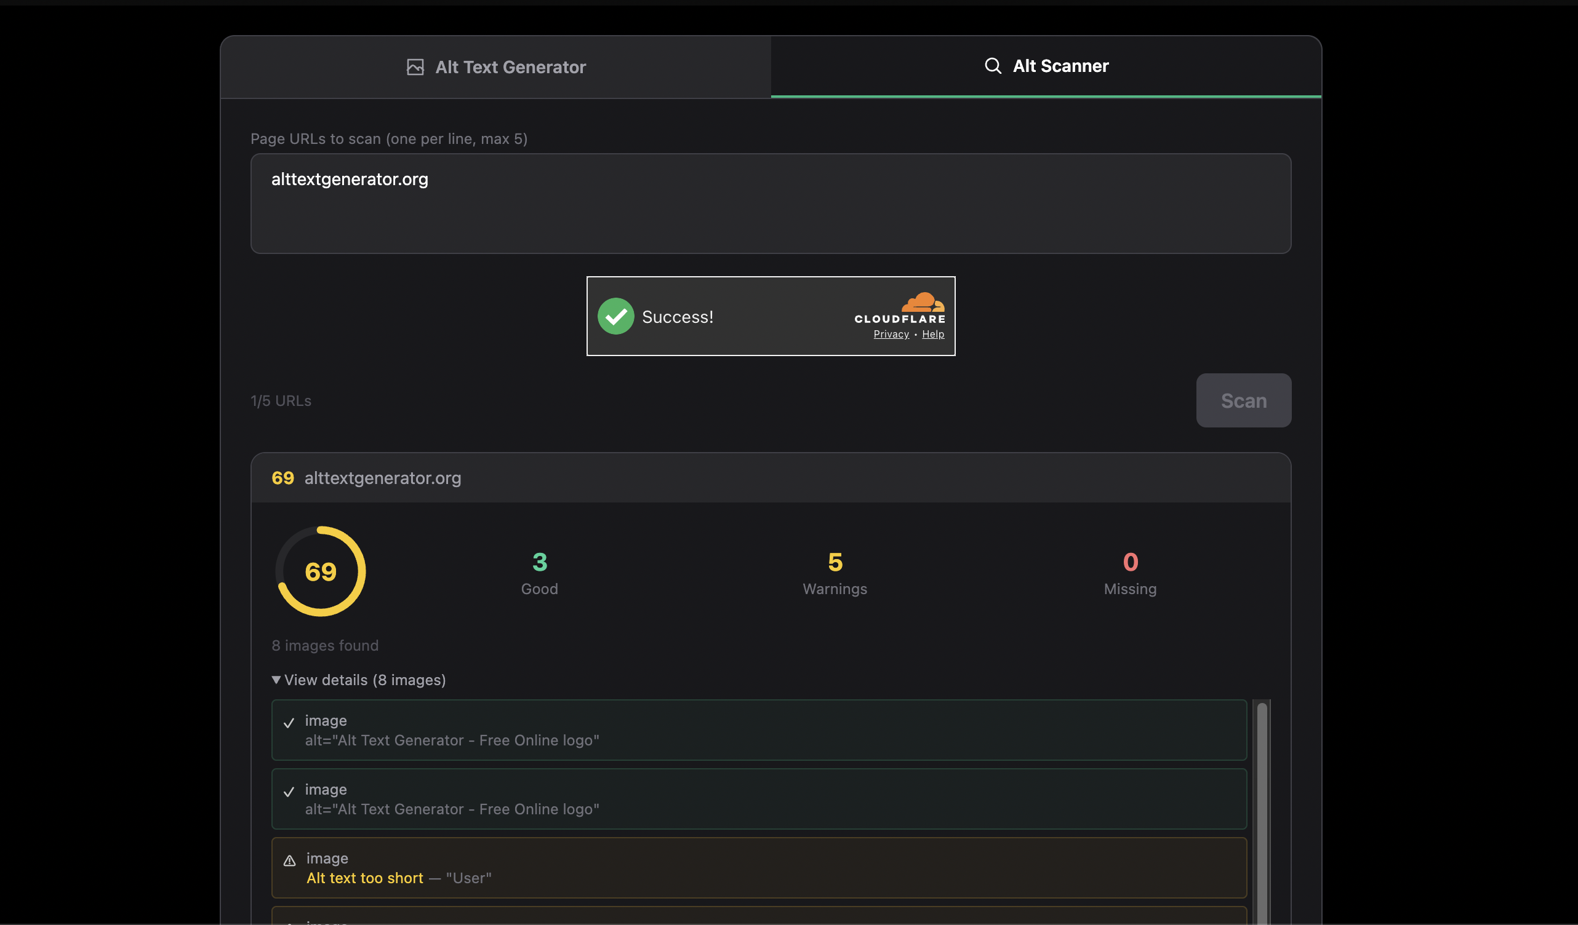The height and width of the screenshot is (925, 1578).
Task: Expand the alttextgenerator.org result card
Action: 383,477
